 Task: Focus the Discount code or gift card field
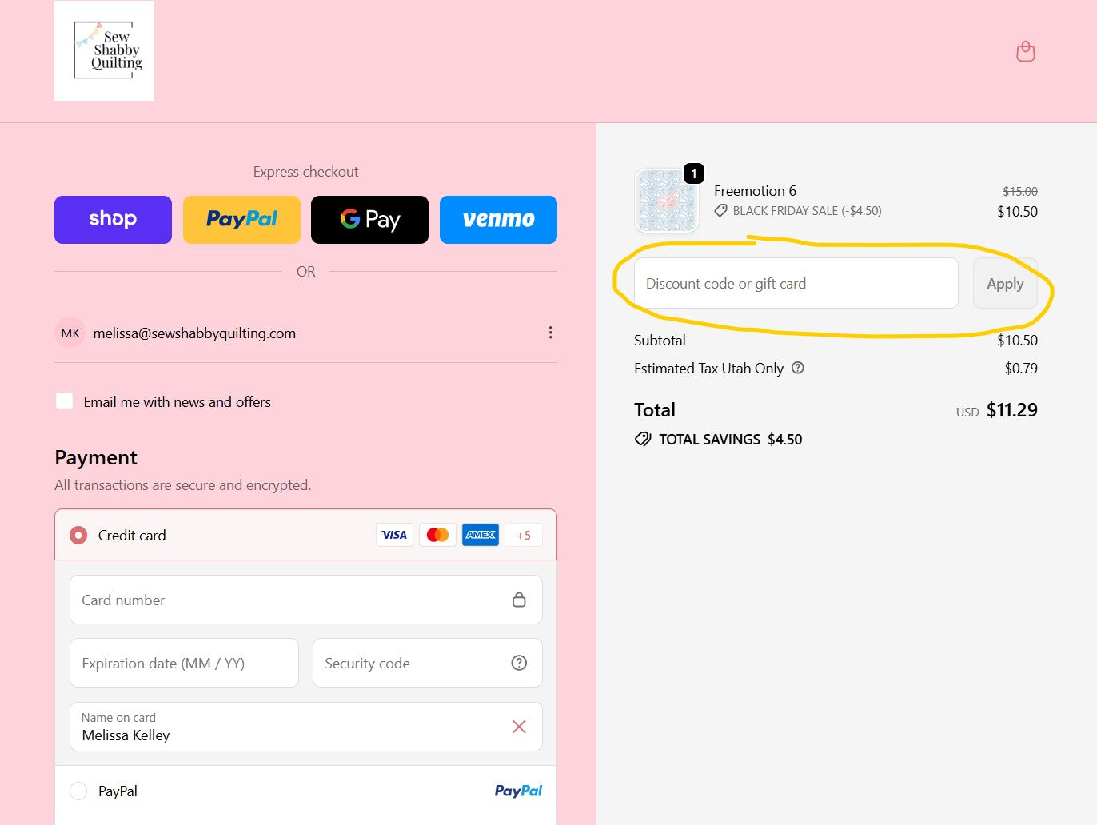[796, 283]
